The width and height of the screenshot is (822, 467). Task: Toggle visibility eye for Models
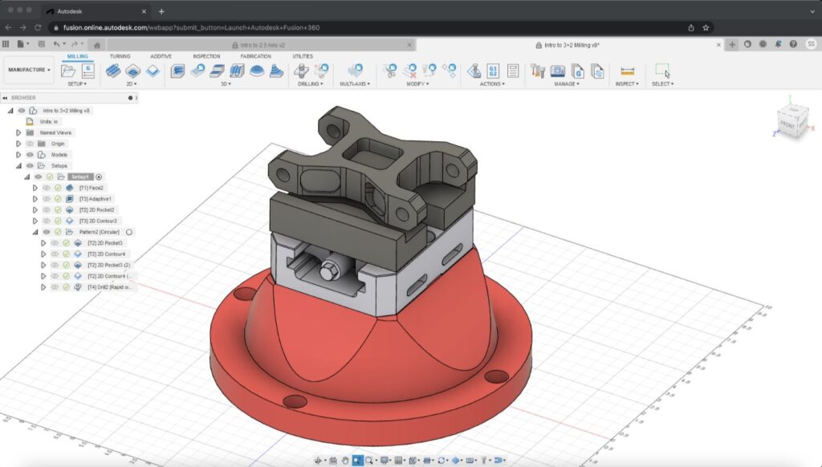click(x=30, y=155)
